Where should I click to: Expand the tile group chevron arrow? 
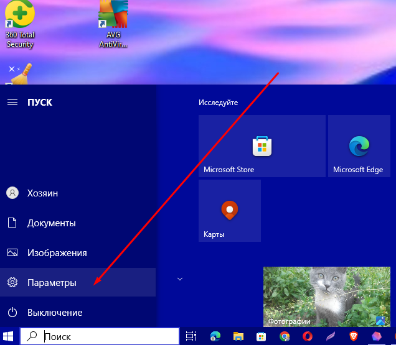(x=180, y=279)
